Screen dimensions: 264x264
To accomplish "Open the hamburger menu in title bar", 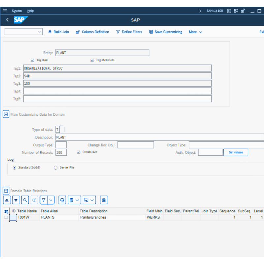I will (5, 11).
